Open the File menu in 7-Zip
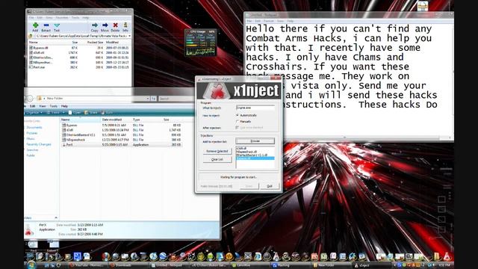This screenshot has height=269, width=478. [x=31, y=18]
